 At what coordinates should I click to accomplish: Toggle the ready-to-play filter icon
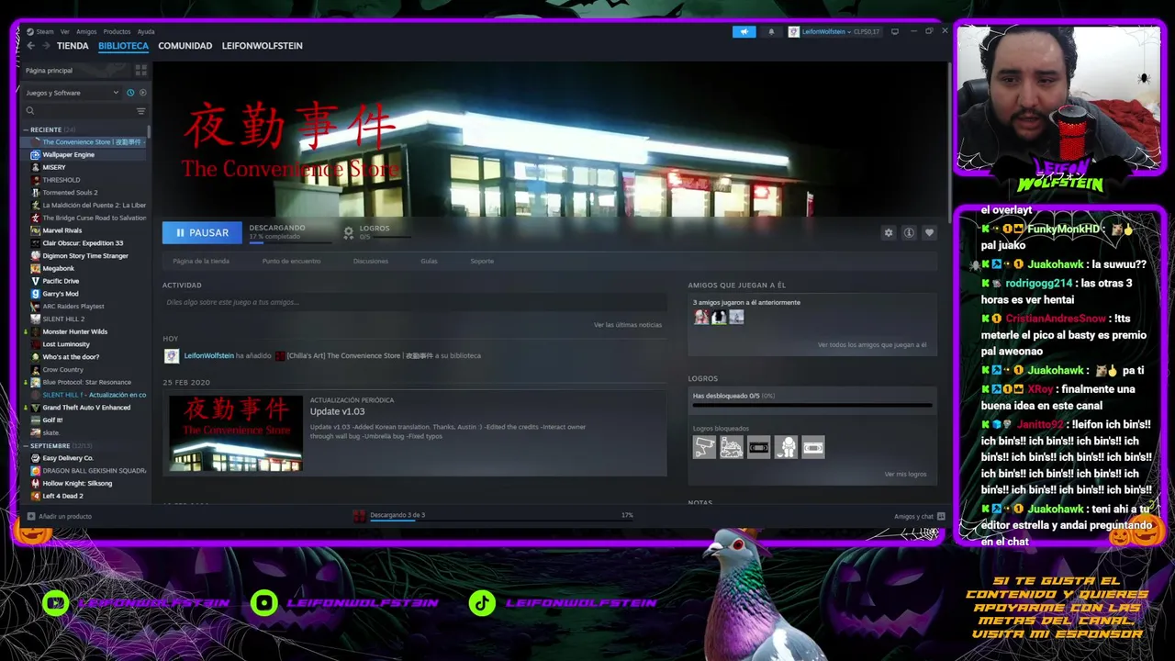tap(142, 93)
